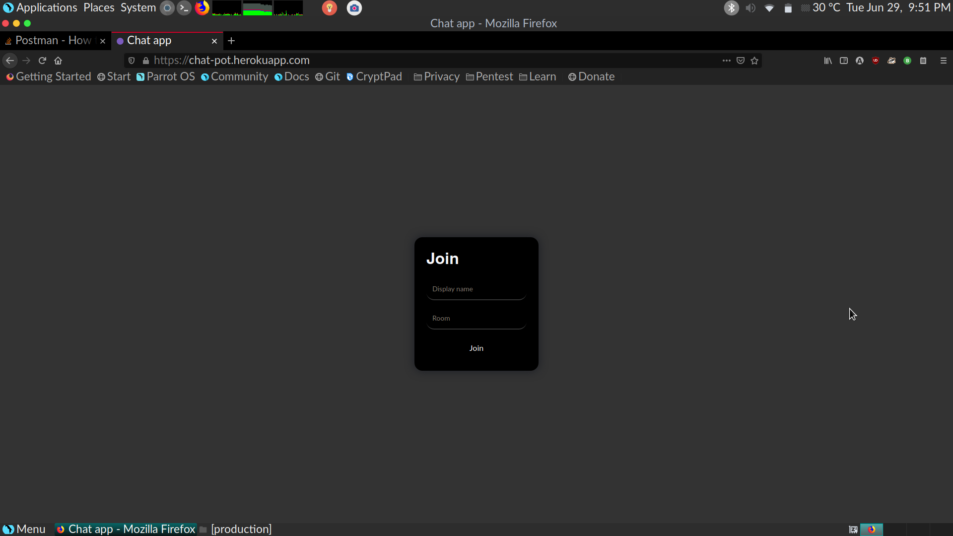Click the browser back navigation arrow
Viewport: 953px width, 536px height.
tap(10, 60)
